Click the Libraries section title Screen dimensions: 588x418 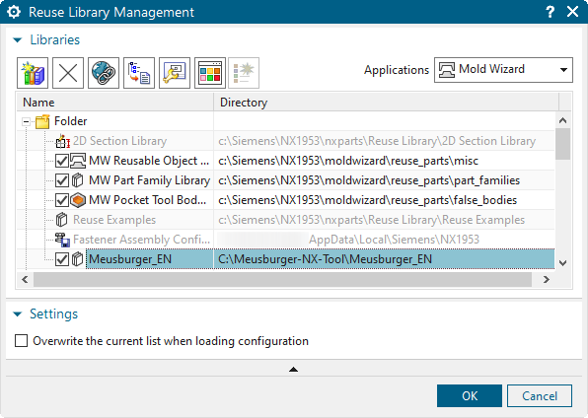[54, 39]
